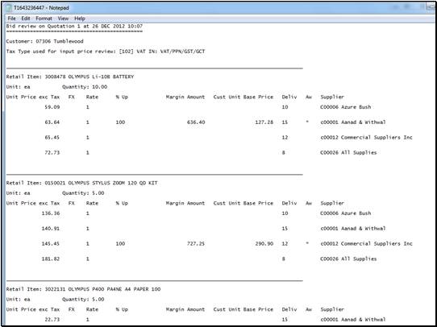Click the Customer: 07306 Tumblewood line
The height and width of the screenshot is (327, 437).
click(44, 41)
